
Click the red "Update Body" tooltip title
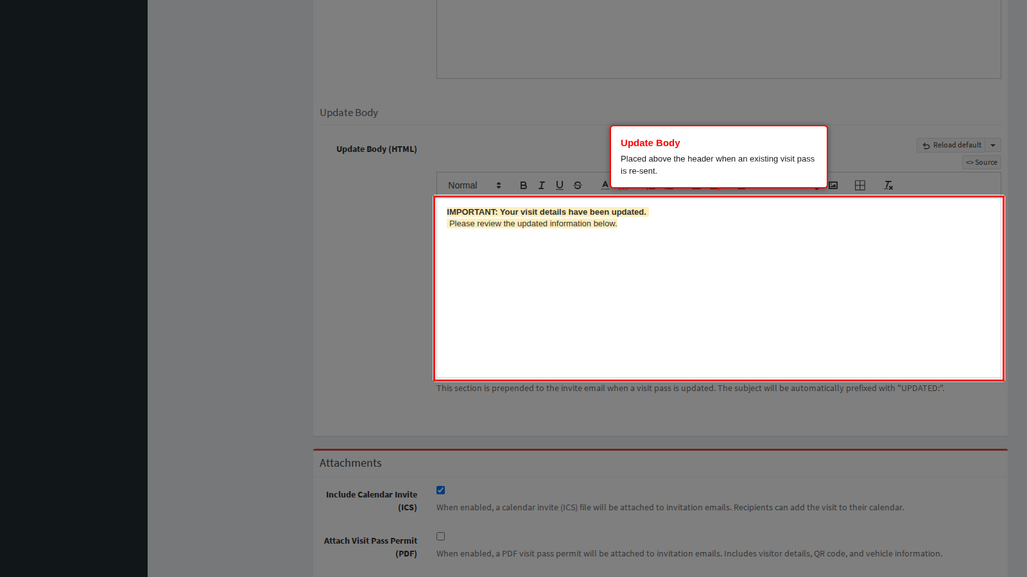pyautogui.click(x=650, y=143)
